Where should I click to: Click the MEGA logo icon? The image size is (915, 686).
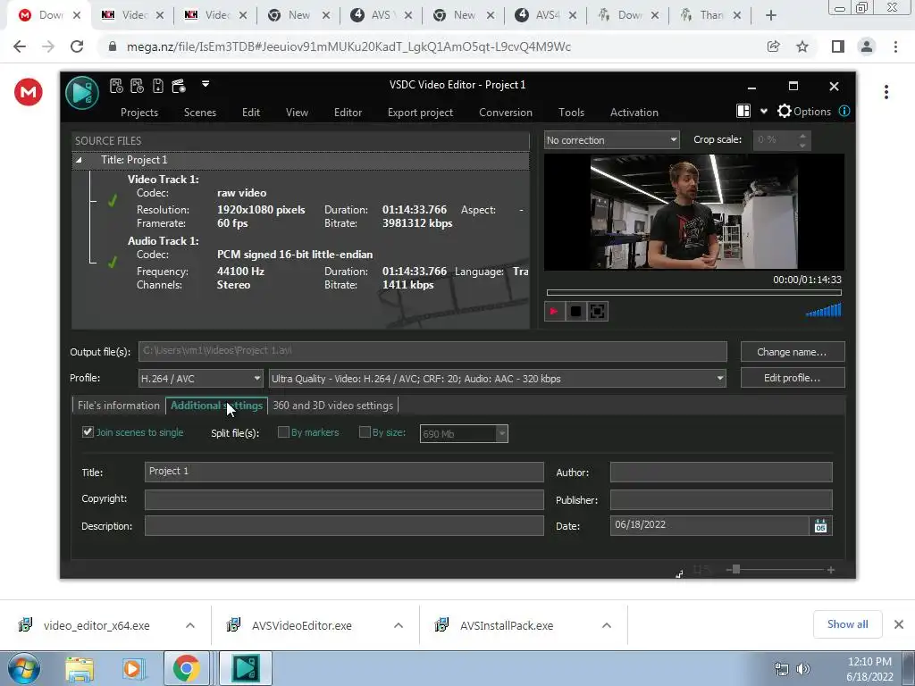[29, 92]
